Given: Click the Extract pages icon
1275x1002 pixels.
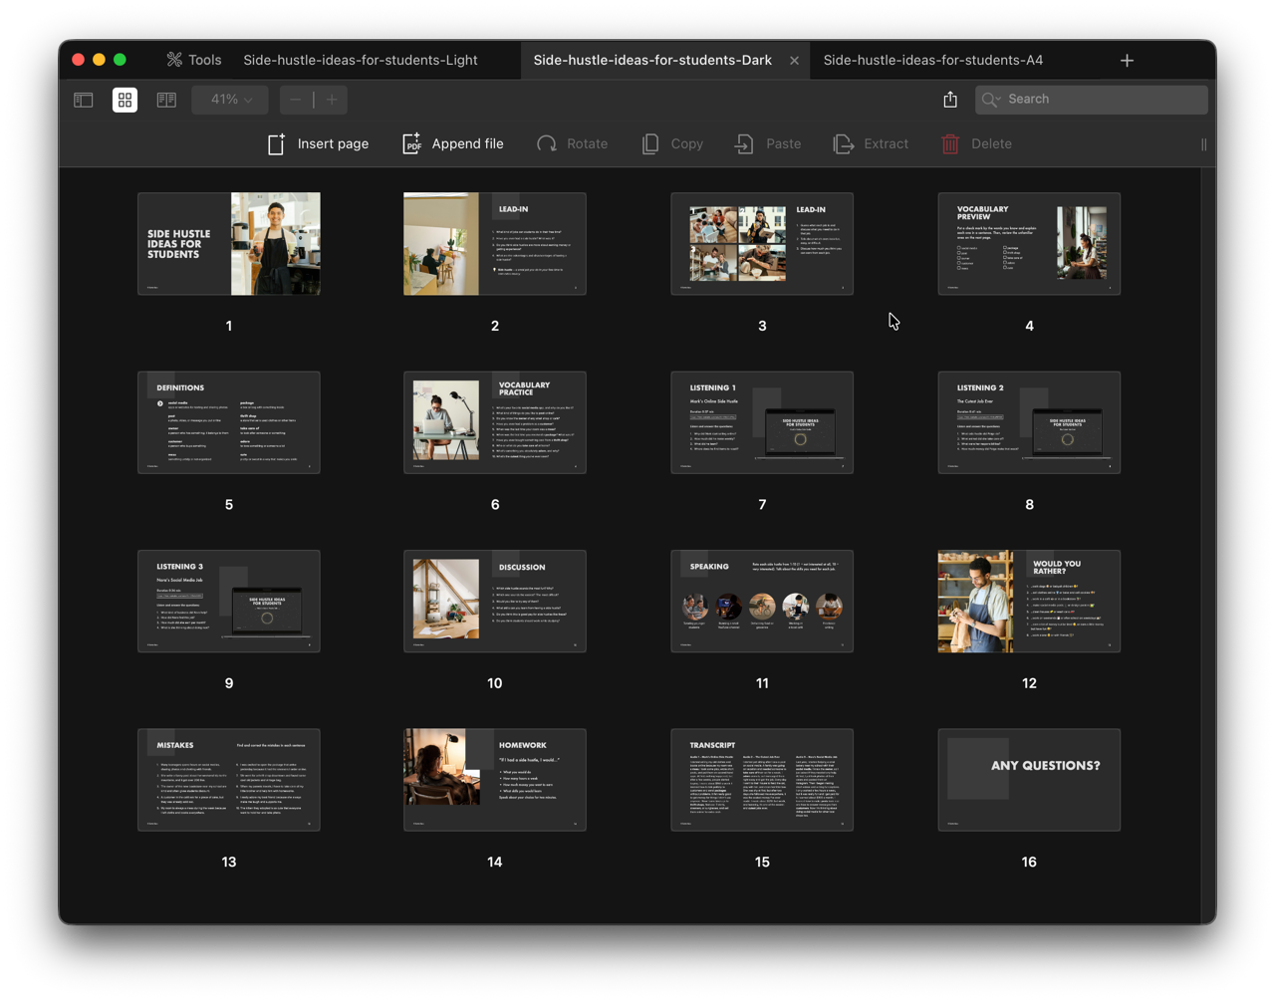Looking at the screenshot, I should [844, 144].
